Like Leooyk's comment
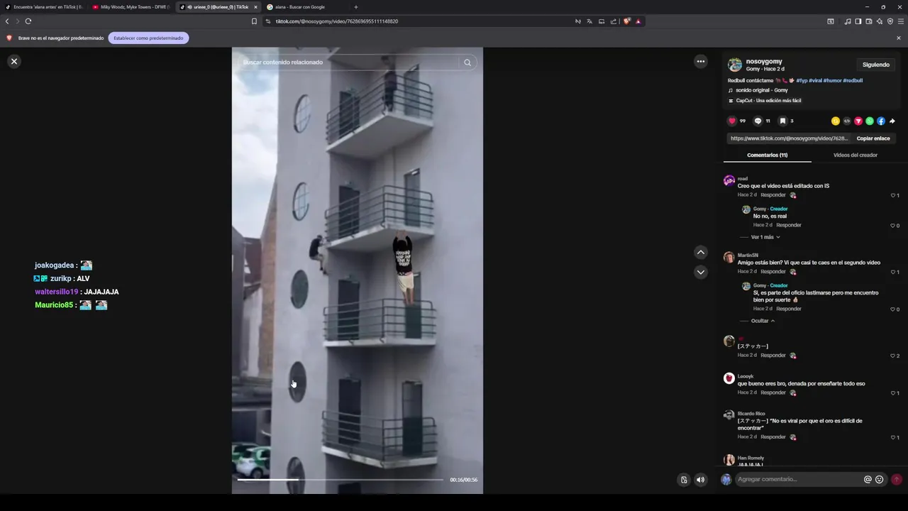This screenshot has width=908, height=511. pyautogui.click(x=895, y=393)
